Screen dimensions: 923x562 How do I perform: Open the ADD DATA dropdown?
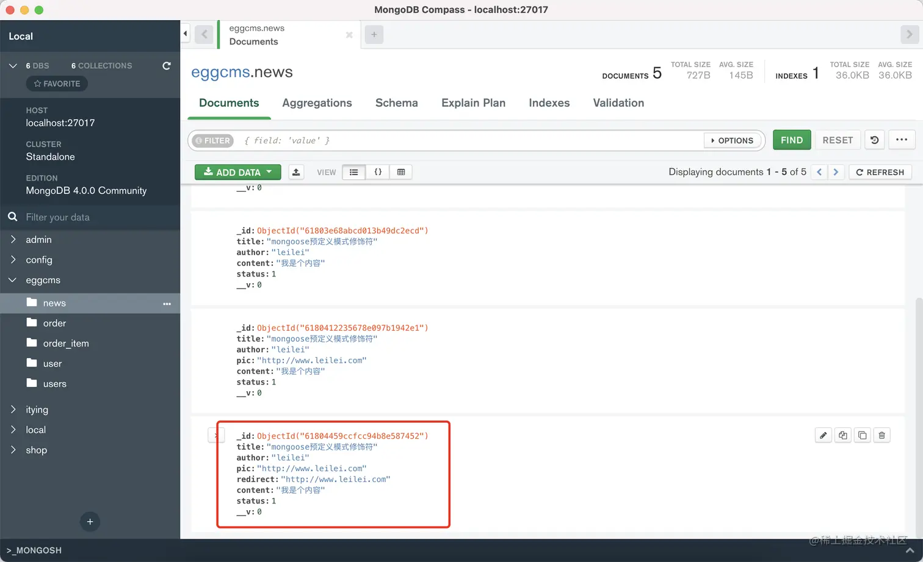[238, 172]
